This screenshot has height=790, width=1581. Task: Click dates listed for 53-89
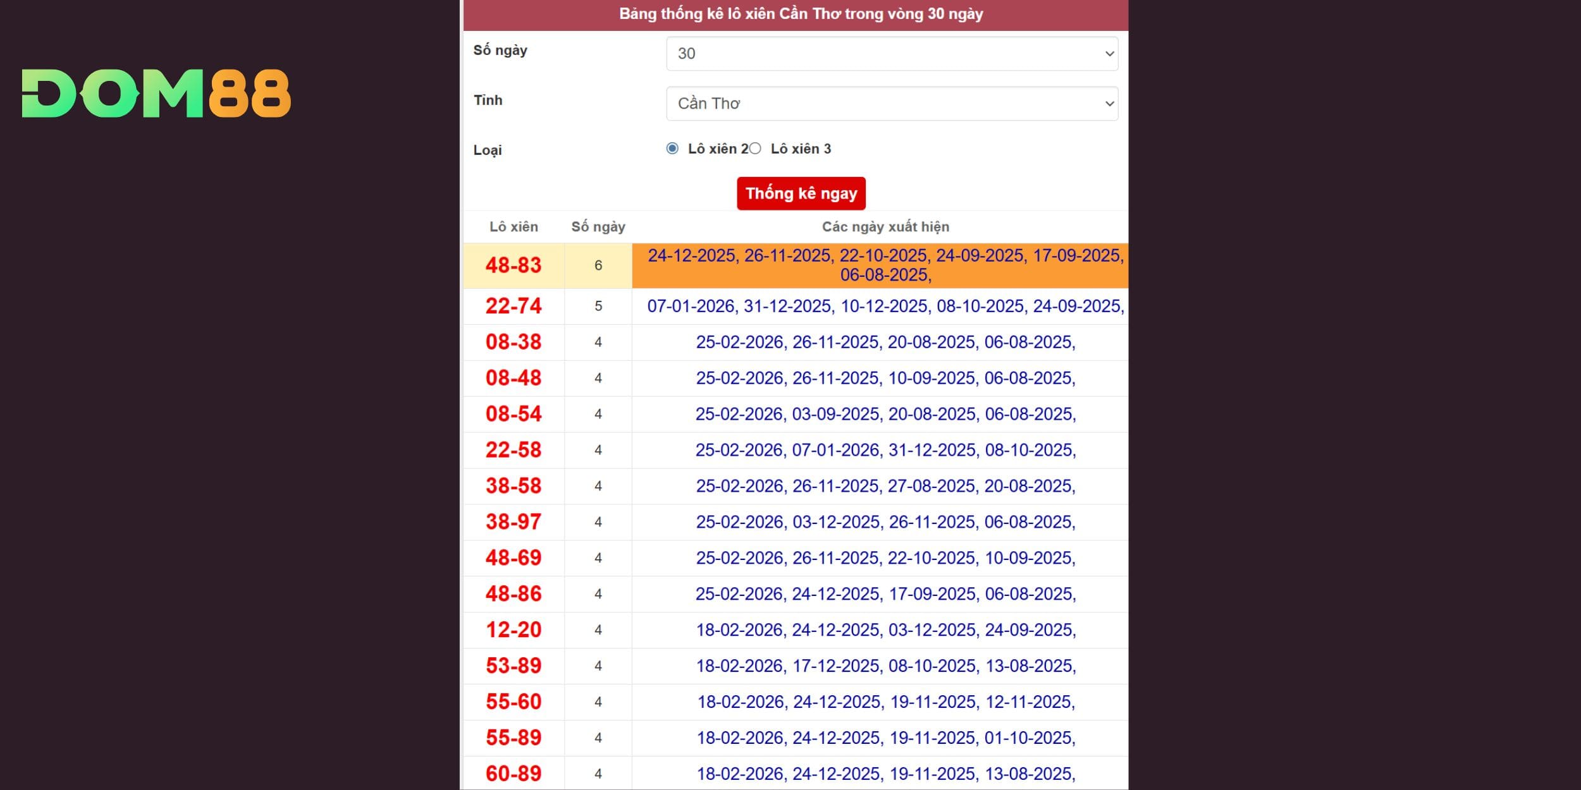pyautogui.click(x=885, y=666)
